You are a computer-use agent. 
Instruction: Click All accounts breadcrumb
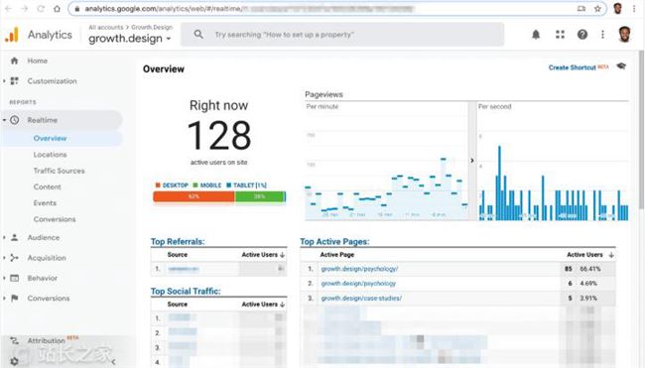[106, 27]
